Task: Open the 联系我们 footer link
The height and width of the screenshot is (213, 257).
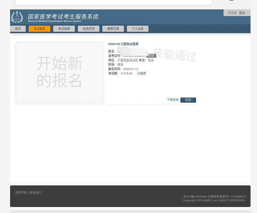Action: 35,192
